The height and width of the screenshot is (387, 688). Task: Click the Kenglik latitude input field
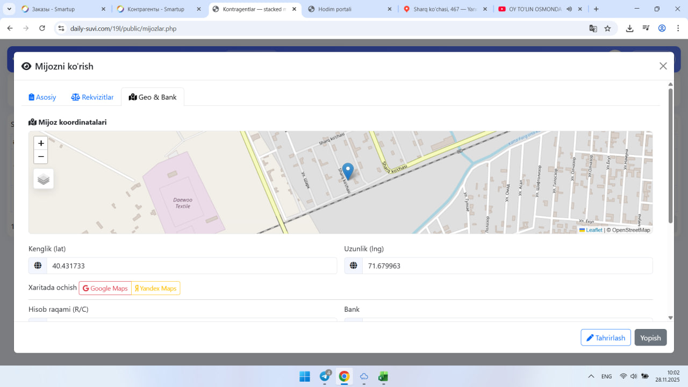point(191,266)
